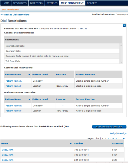
Task: Go to previous page with < arrow
Action: (x=103, y=138)
